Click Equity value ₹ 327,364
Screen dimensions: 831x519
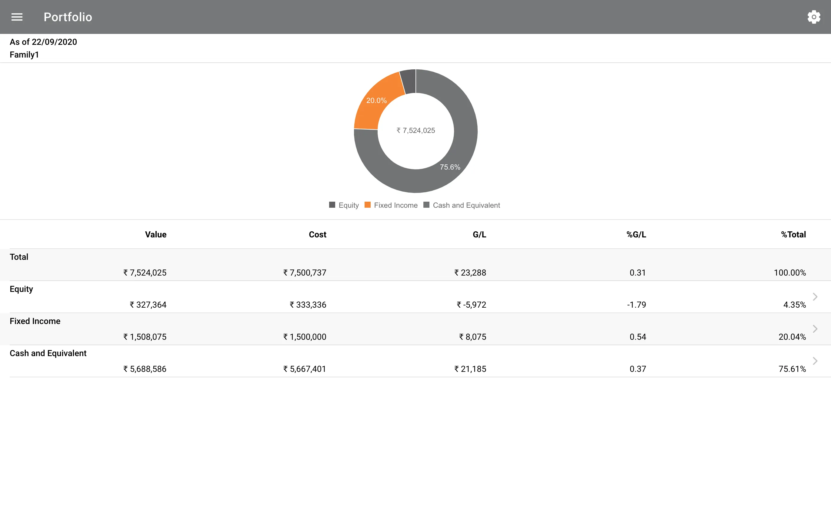[148, 305]
